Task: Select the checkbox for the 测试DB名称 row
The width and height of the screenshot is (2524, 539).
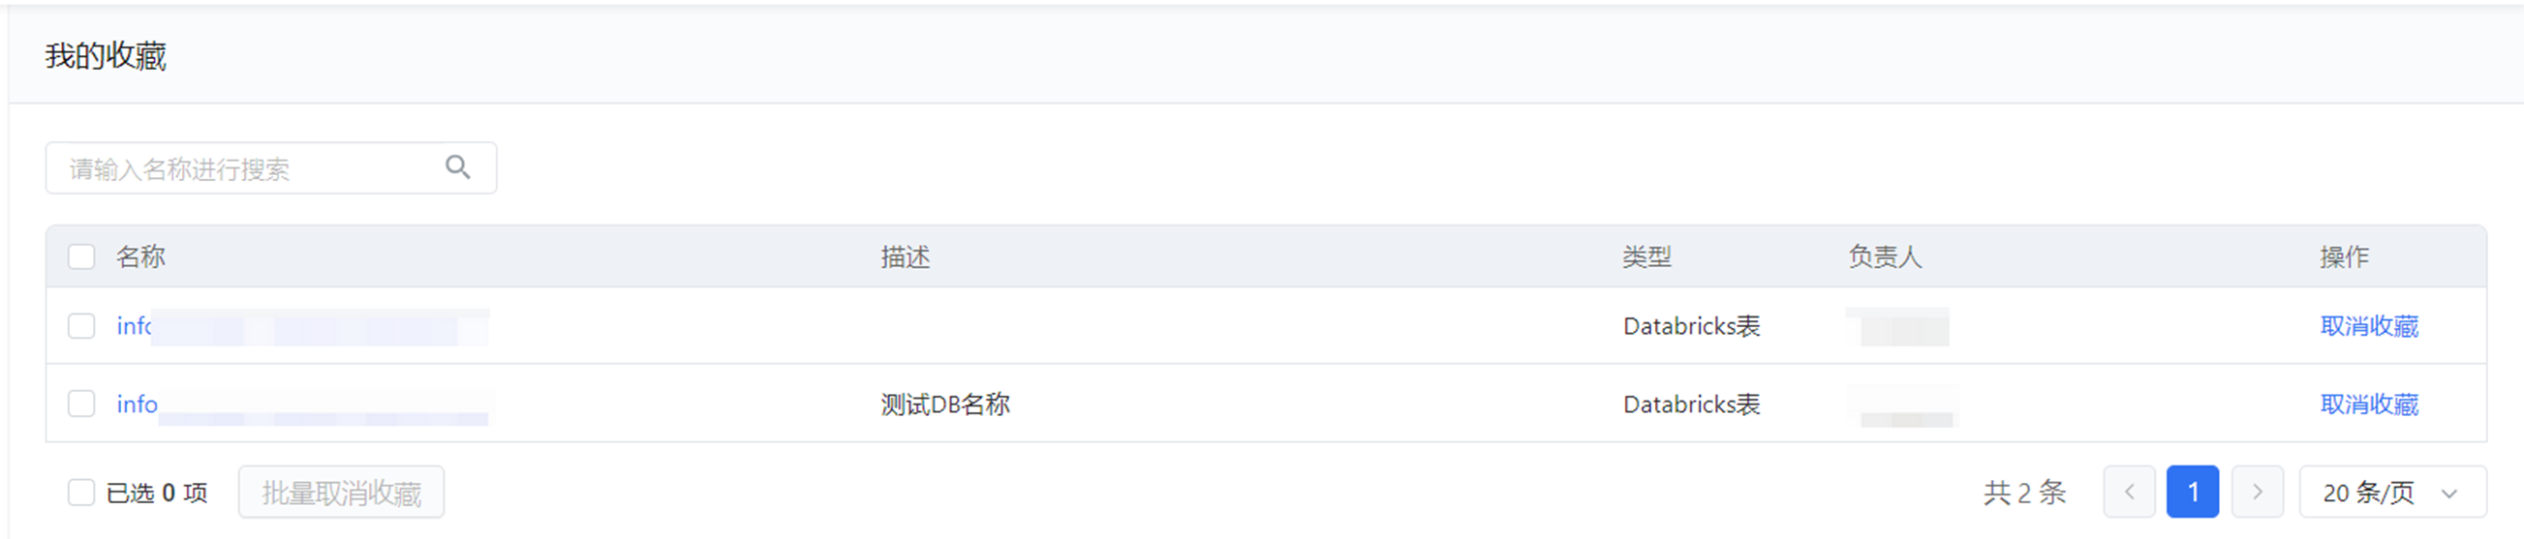Action: (81, 404)
